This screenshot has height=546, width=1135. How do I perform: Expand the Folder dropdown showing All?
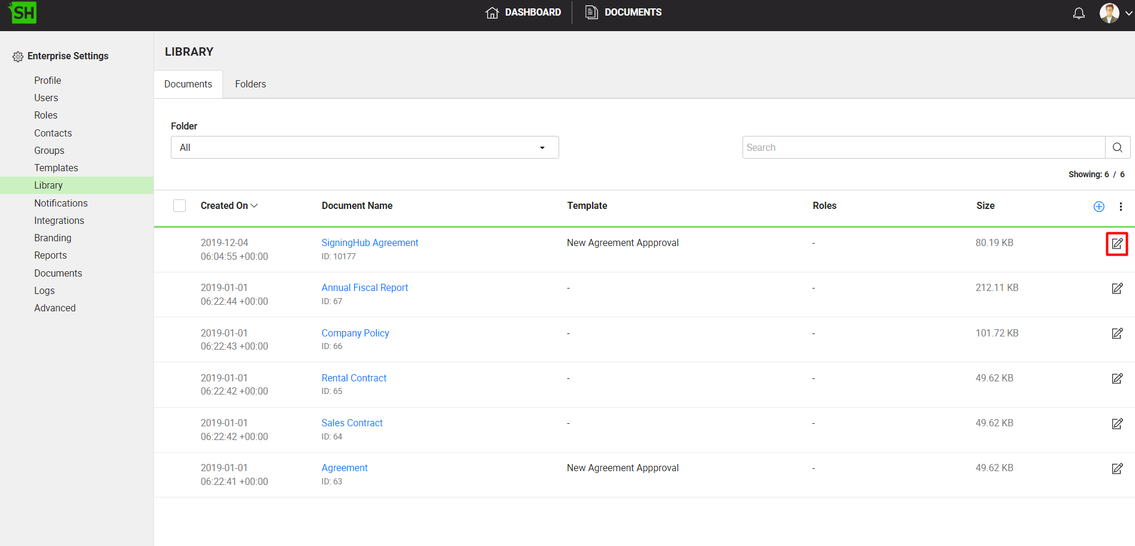[364, 147]
